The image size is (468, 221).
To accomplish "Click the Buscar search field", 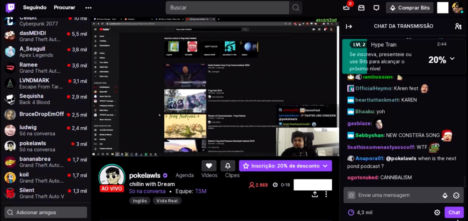I will [227, 7].
